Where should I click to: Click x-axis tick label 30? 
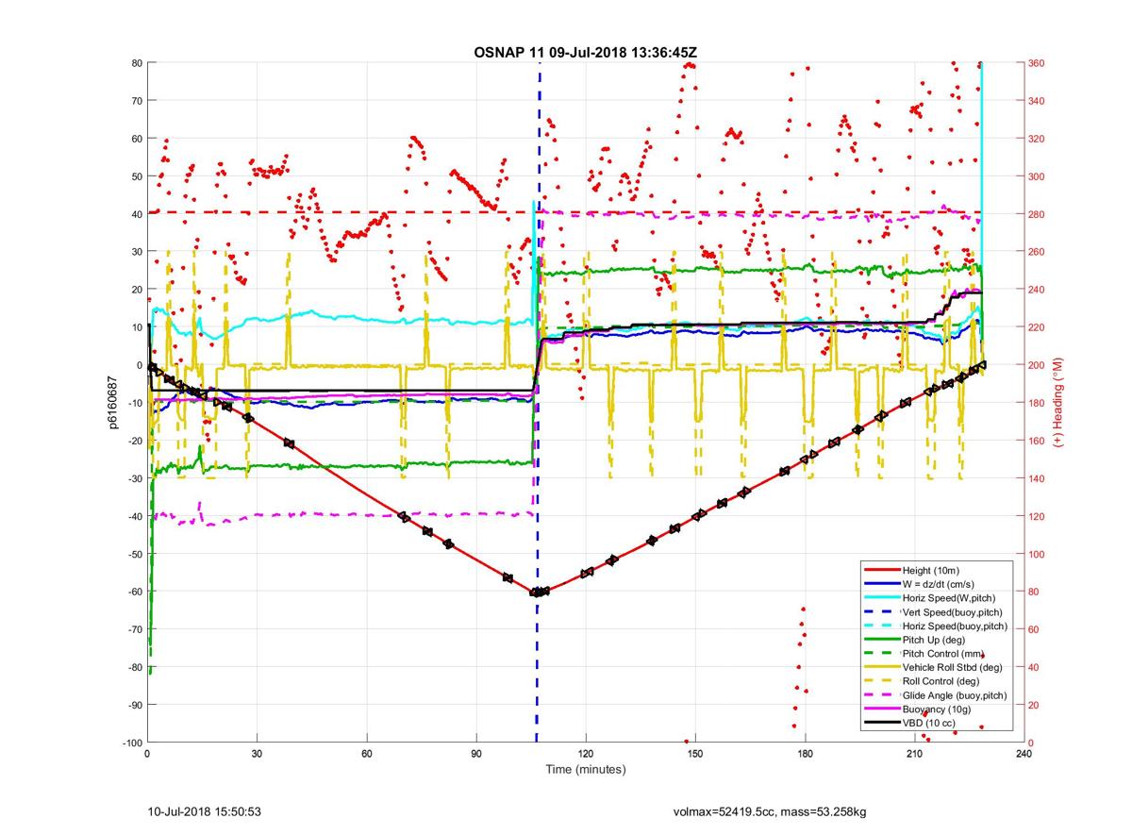point(257,754)
